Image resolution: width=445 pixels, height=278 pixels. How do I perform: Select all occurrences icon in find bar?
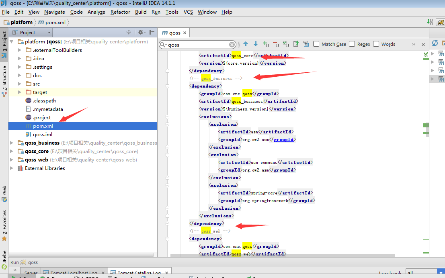tap(286, 44)
